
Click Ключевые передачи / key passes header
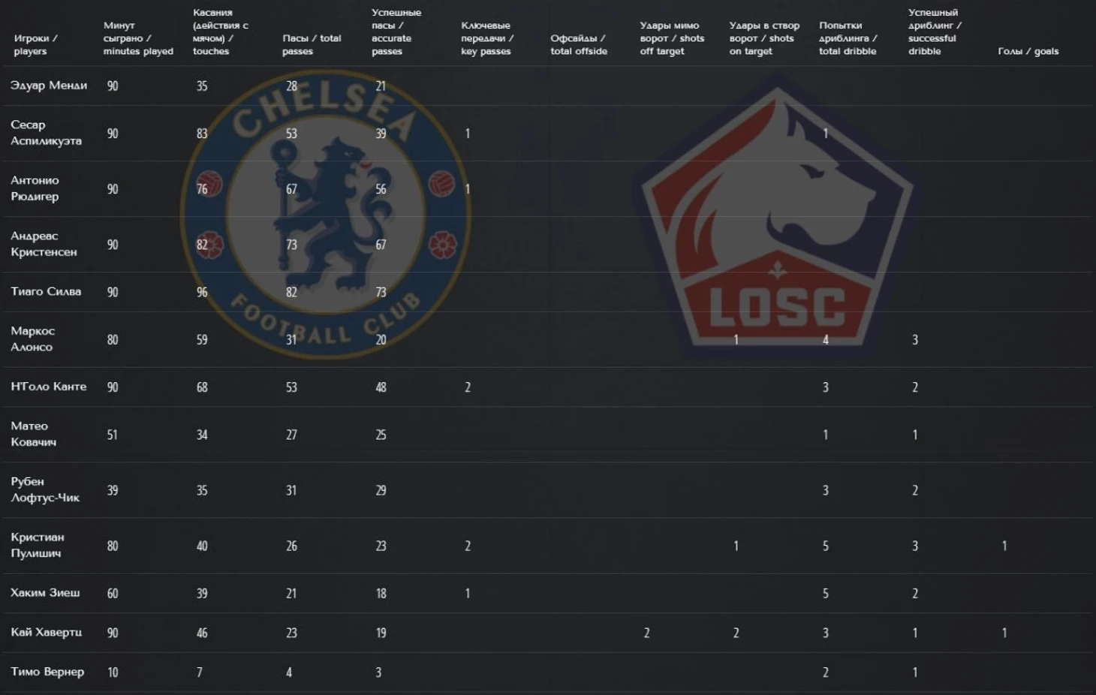click(487, 38)
